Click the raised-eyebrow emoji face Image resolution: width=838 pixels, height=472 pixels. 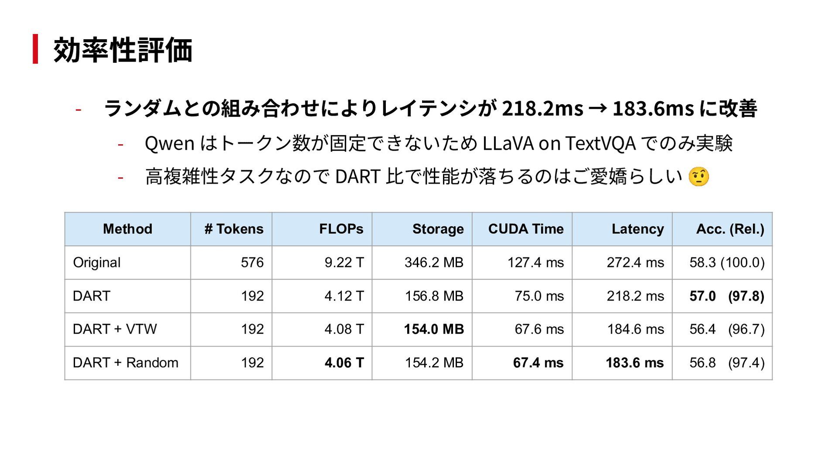coord(698,177)
